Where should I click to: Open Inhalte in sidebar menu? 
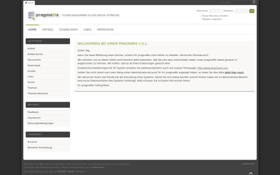pos(48,71)
